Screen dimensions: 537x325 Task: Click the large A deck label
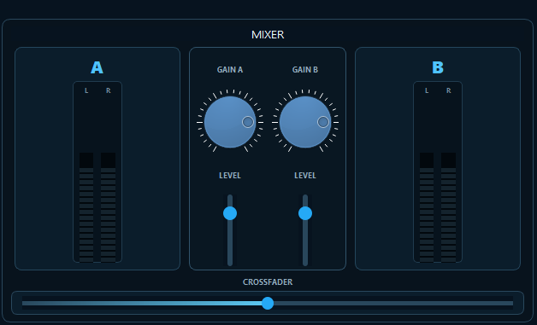(97, 67)
